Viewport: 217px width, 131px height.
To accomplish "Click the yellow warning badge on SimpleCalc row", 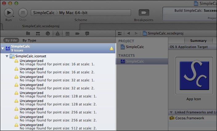I will pos(112,48).
